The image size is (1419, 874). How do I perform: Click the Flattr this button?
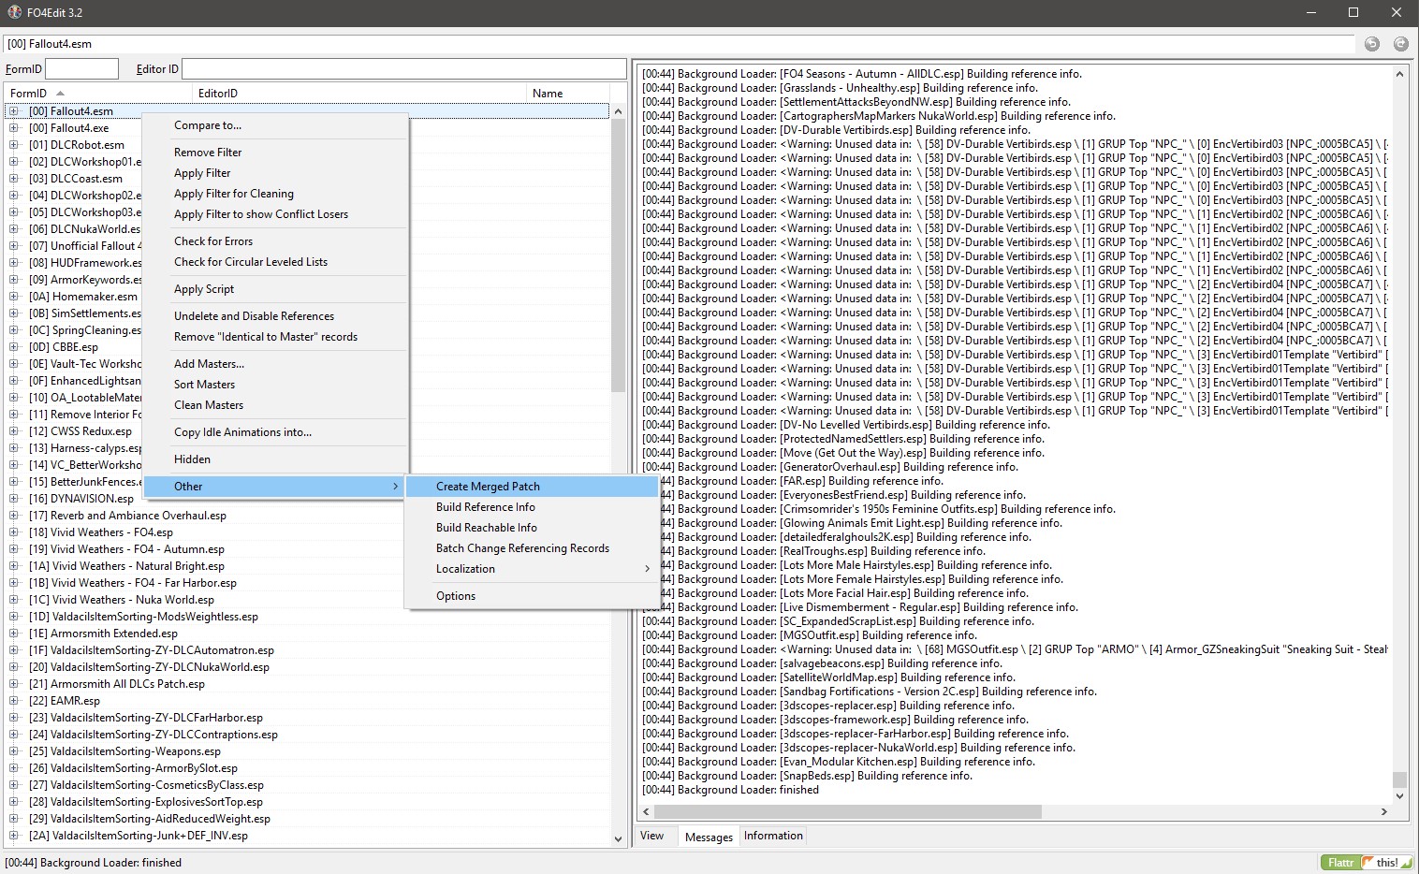click(x=1367, y=863)
